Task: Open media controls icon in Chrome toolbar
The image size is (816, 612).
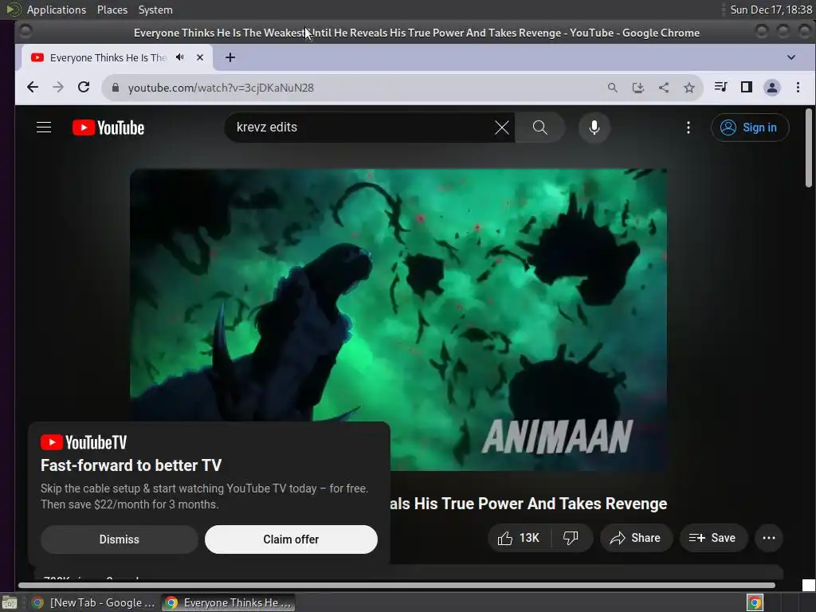Action: 720,87
